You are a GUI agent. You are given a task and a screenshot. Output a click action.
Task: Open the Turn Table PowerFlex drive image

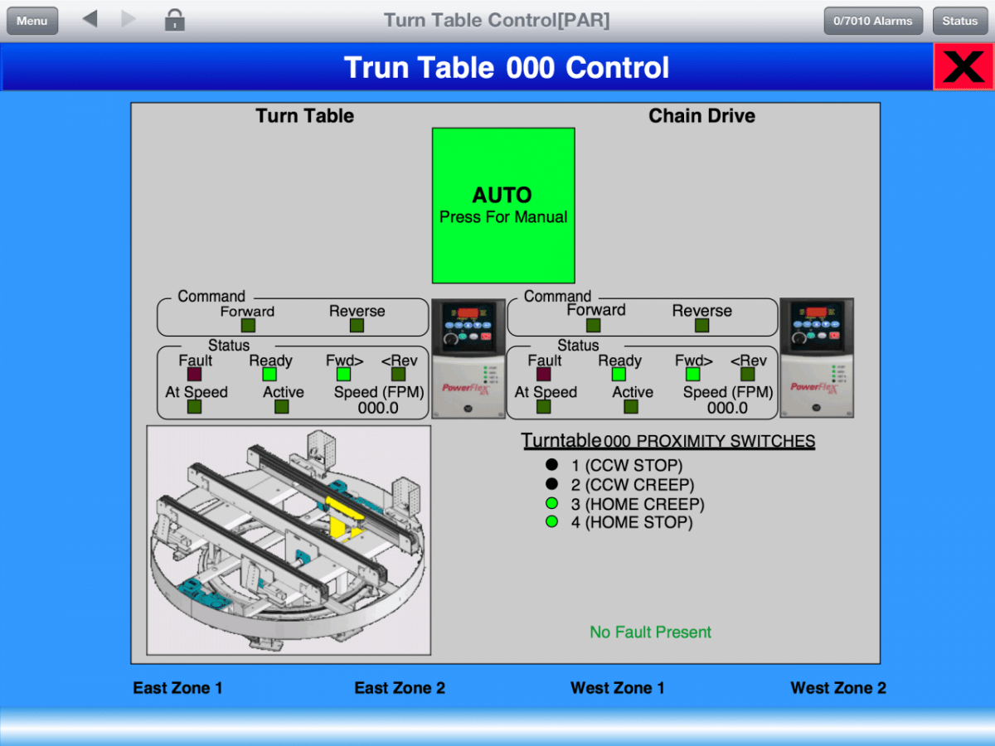tap(468, 358)
